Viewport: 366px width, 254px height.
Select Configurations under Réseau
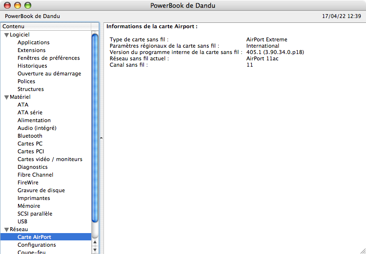click(37, 245)
